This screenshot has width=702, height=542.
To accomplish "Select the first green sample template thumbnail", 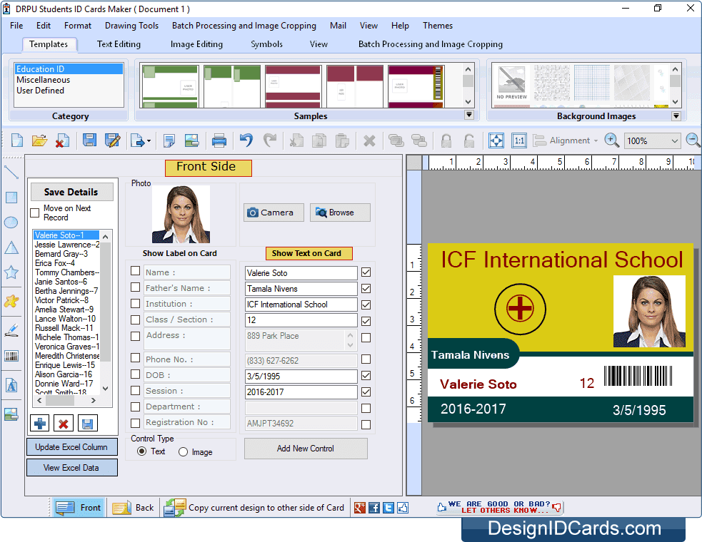I will click(x=170, y=86).
